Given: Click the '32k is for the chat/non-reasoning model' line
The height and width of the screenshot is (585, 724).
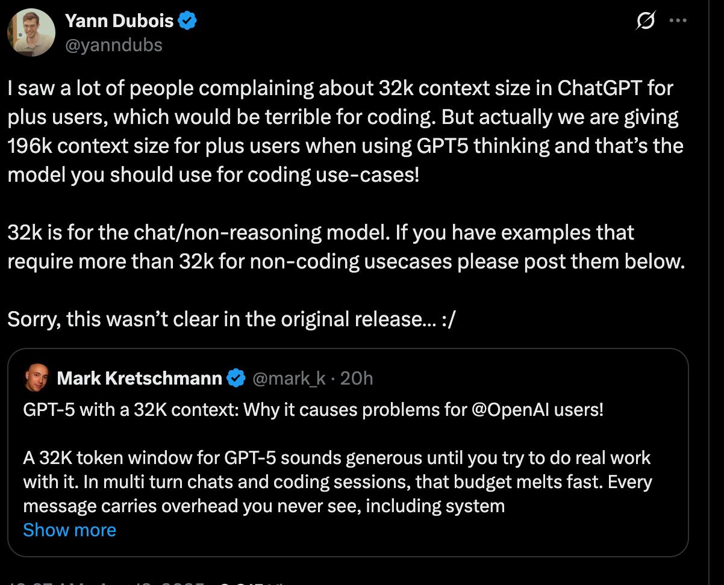Looking at the screenshot, I should [x=320, y=232].
